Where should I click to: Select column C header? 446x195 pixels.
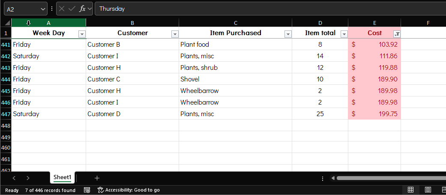point(235,23)
